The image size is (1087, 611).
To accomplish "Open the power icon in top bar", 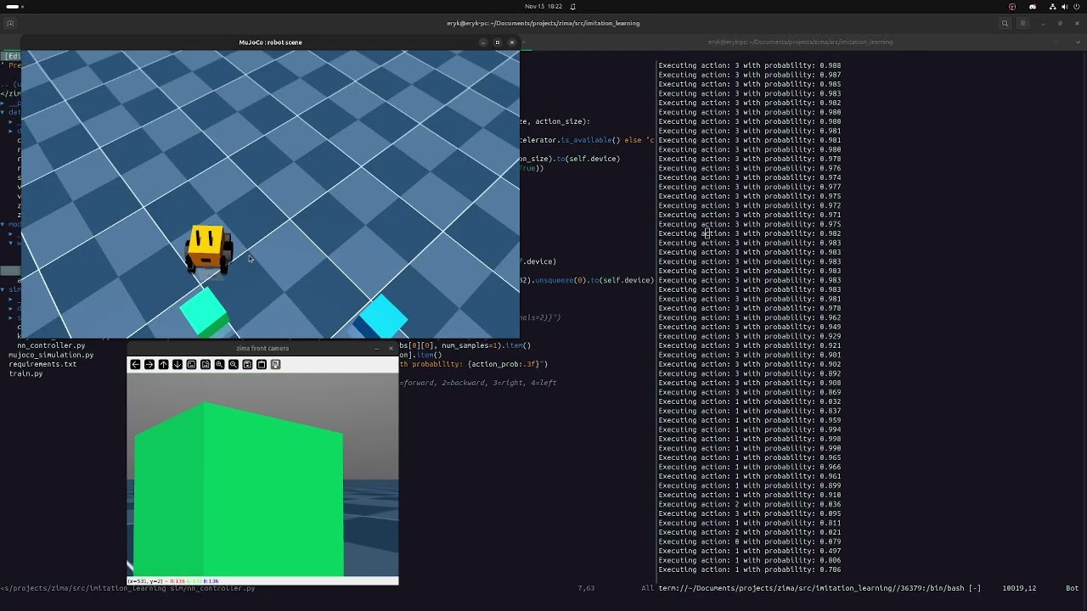I will 1076,6.
